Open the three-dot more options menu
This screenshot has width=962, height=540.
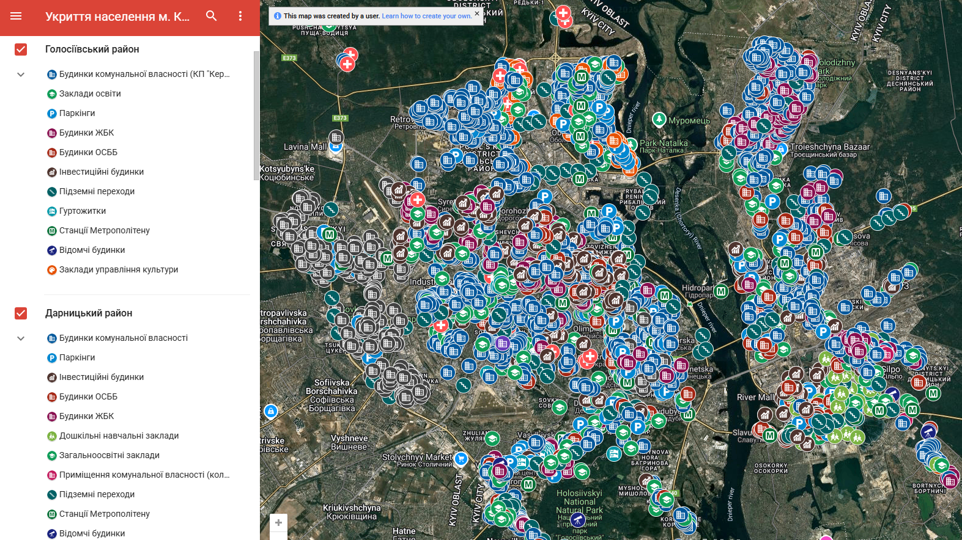pyautogui.click(x=240, y=16)
